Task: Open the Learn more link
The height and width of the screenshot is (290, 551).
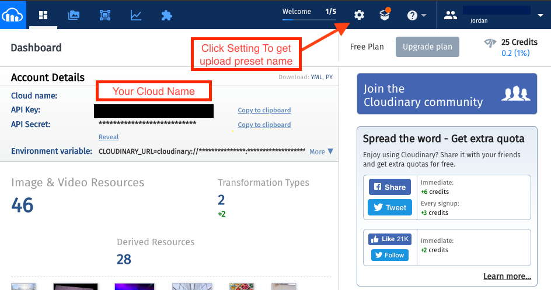Action: click(x=507, y=277)
